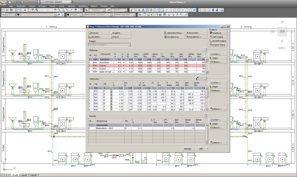Toggle checkbox in red Dusche row 3
This screenshot has height=177, width=297.
pos(124,66)
